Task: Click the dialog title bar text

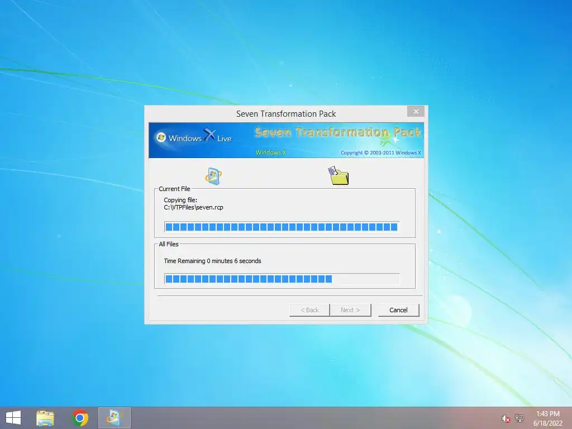Action: tap(286, 114)
